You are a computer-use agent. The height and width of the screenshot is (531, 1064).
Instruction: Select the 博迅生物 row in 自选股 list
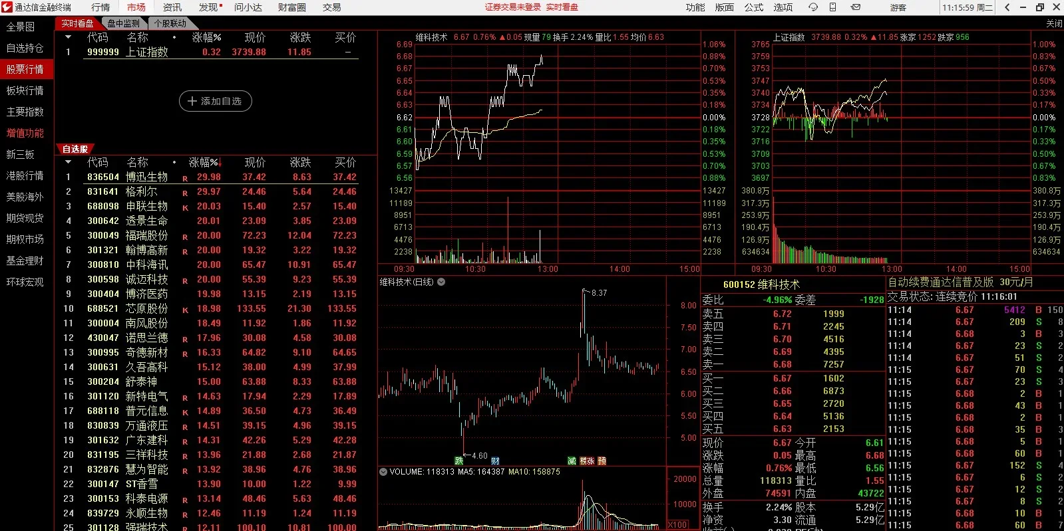point(215,177)
